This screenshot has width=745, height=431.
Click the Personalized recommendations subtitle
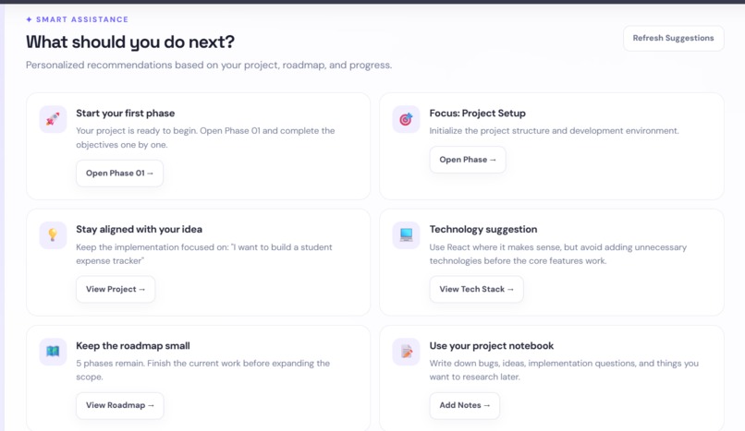[x=209, y=65]
